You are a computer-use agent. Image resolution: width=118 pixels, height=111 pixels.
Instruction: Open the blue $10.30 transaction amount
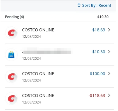point(99,52)
